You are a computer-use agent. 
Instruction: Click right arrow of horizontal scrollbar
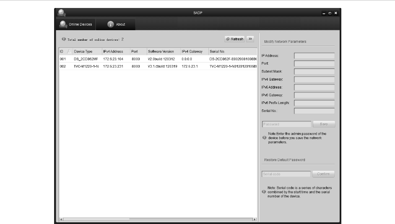(255, 219)
